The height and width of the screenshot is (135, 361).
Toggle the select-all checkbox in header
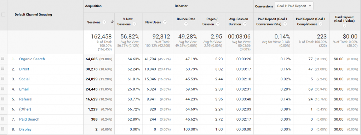[x=3, y=15]
